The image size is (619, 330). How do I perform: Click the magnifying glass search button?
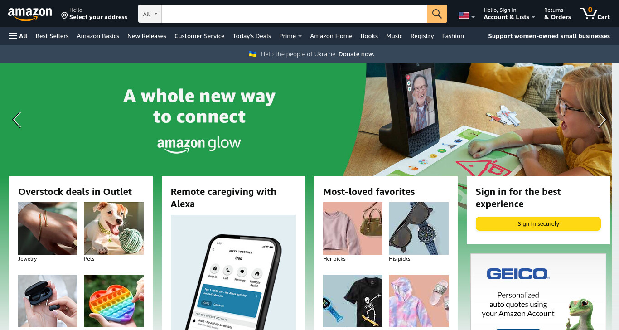click(x=437, y=14)
